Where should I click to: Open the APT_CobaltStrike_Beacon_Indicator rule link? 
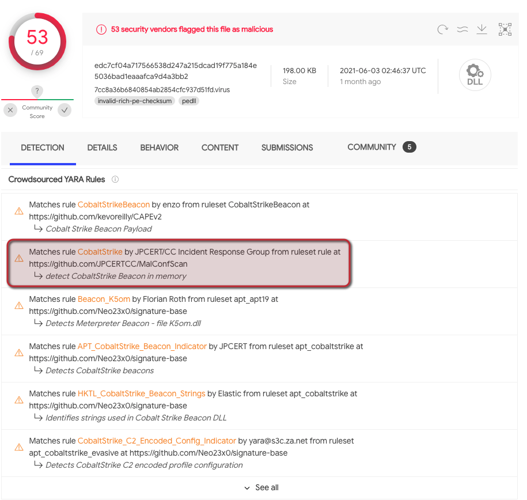(x=142, y=346)
